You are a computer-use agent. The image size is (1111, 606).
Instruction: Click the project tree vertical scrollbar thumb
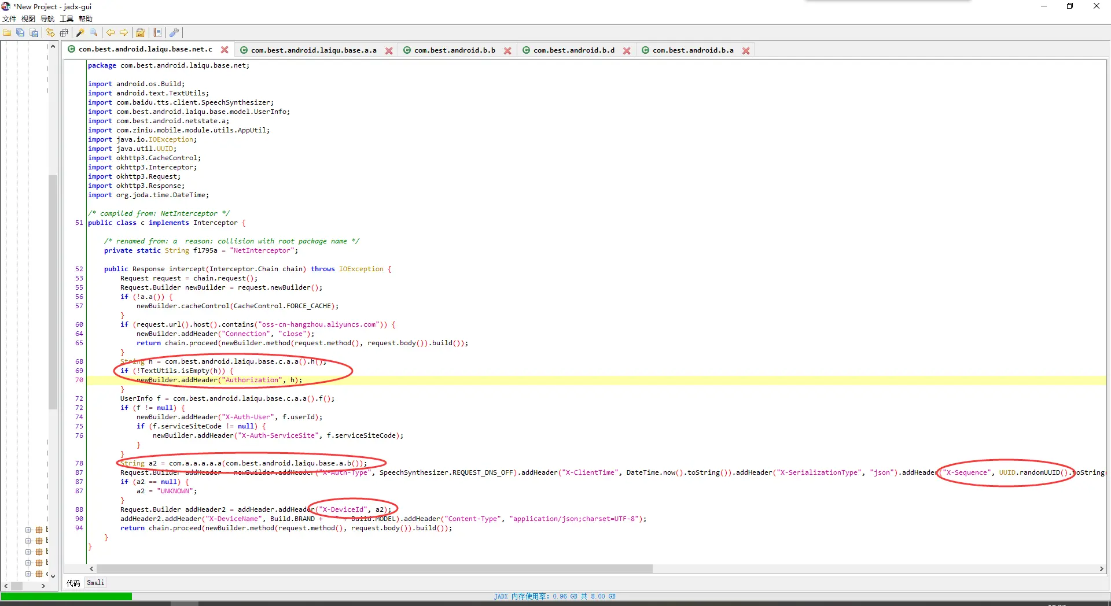53,292
